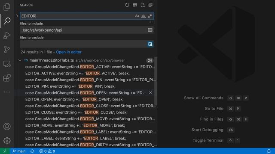Switch the main git branch
Viewport: 275px width, 154px height.
coord(19,151)
